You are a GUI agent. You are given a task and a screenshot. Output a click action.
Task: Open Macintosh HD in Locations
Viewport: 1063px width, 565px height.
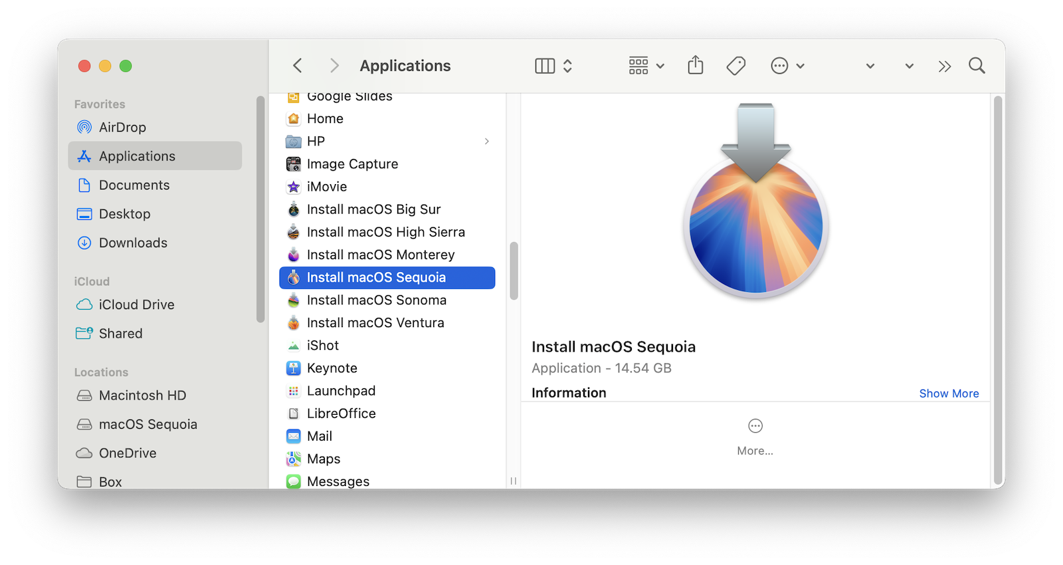[x=155, y=395]
